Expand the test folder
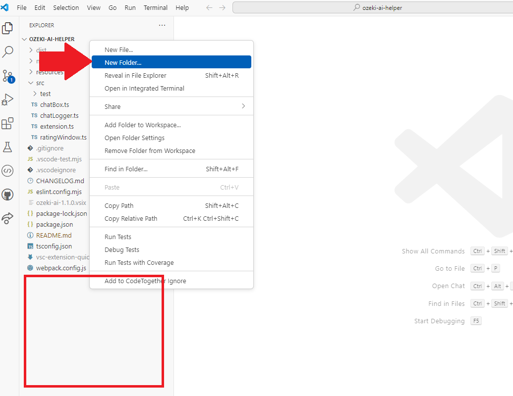513x396 pixels. tap(35, 94)
